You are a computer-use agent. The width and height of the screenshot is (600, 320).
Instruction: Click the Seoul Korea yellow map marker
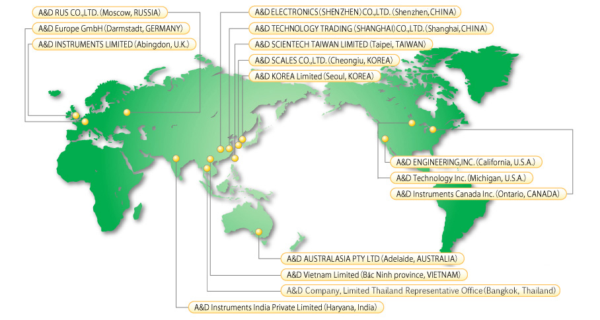pyautogui.click(x=243, y=139)
